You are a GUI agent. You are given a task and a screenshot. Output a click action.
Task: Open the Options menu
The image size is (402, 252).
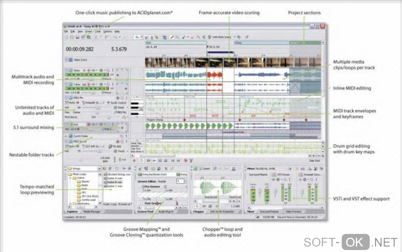pos(108,31)
